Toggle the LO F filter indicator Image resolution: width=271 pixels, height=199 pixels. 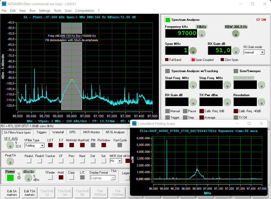[50, 145]
